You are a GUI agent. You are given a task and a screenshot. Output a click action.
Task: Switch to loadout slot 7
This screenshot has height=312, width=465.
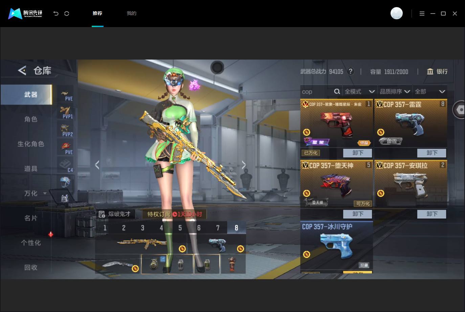[218, 228]
